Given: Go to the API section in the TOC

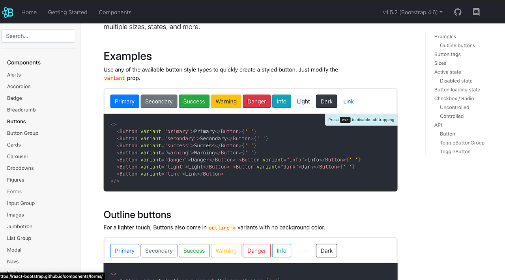Looking at the screenshot, I should point(438,125).
